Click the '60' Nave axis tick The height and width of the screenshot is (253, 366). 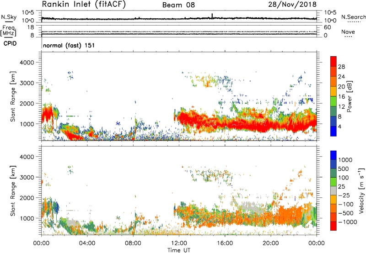pos(327,27)
